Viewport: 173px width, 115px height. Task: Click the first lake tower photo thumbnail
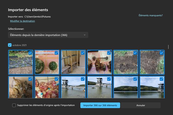pyautogui.click(x=73, y=87)
